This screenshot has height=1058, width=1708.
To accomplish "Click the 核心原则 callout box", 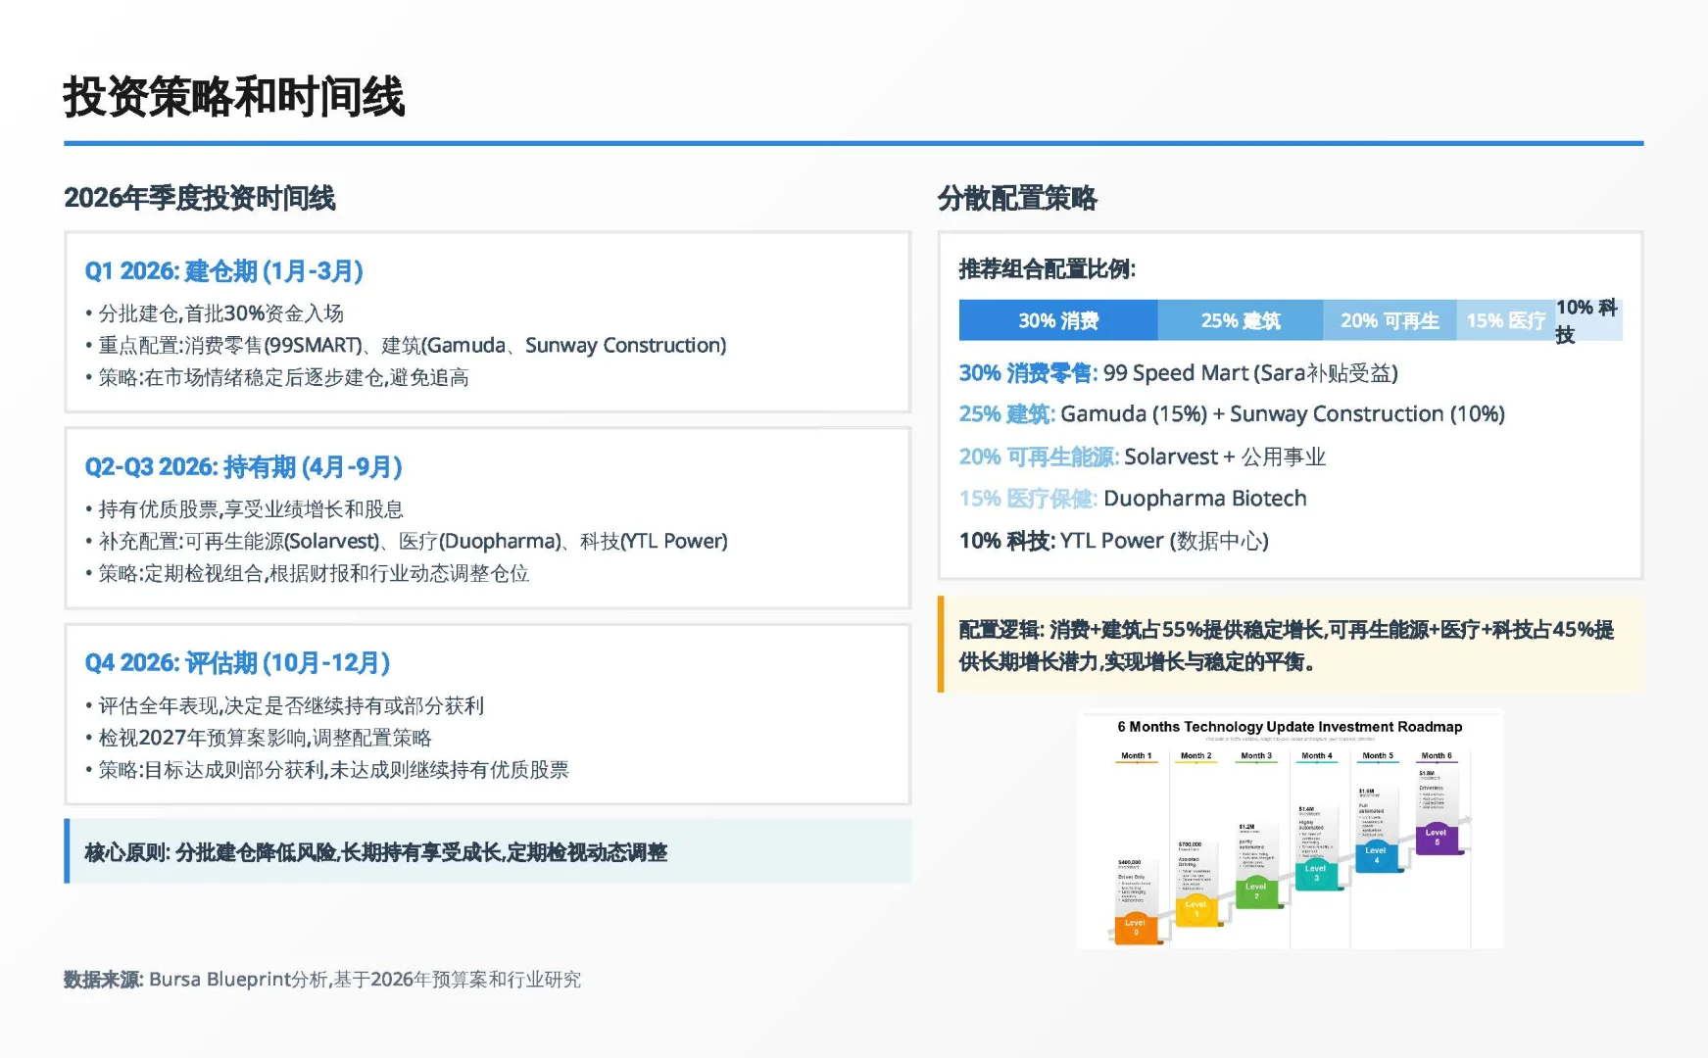I will click(x=488, y=851).
